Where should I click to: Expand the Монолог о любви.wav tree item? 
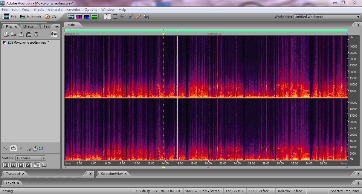click(4, 43)
